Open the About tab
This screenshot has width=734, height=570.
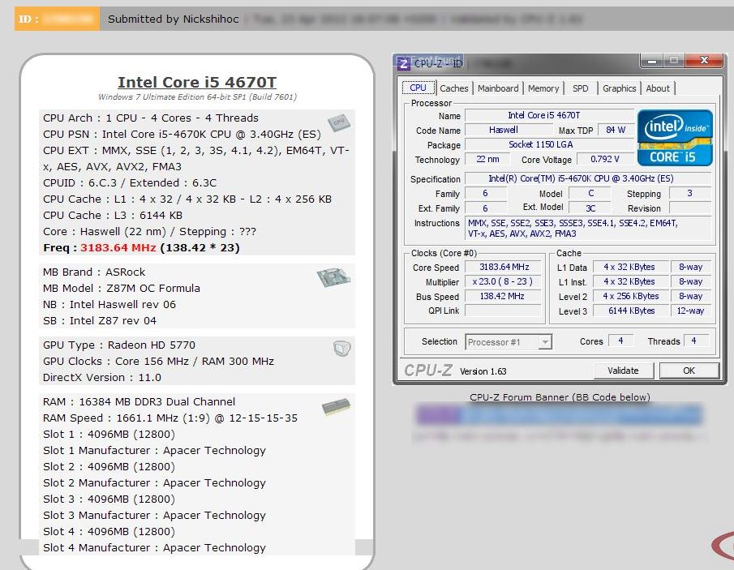pos(658,88)
